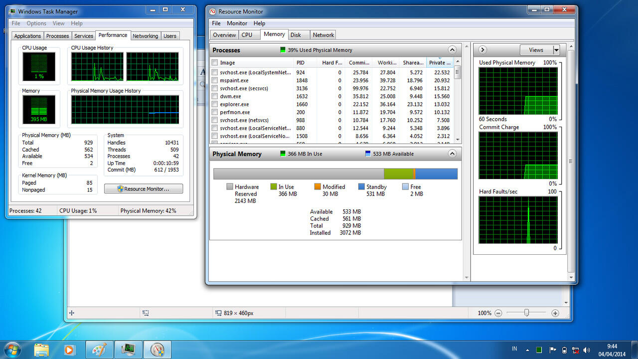This screenshot has height=359, width=638.
Task: Click Task Manager CPU meter tray icon
Action: tap(539, 350)
